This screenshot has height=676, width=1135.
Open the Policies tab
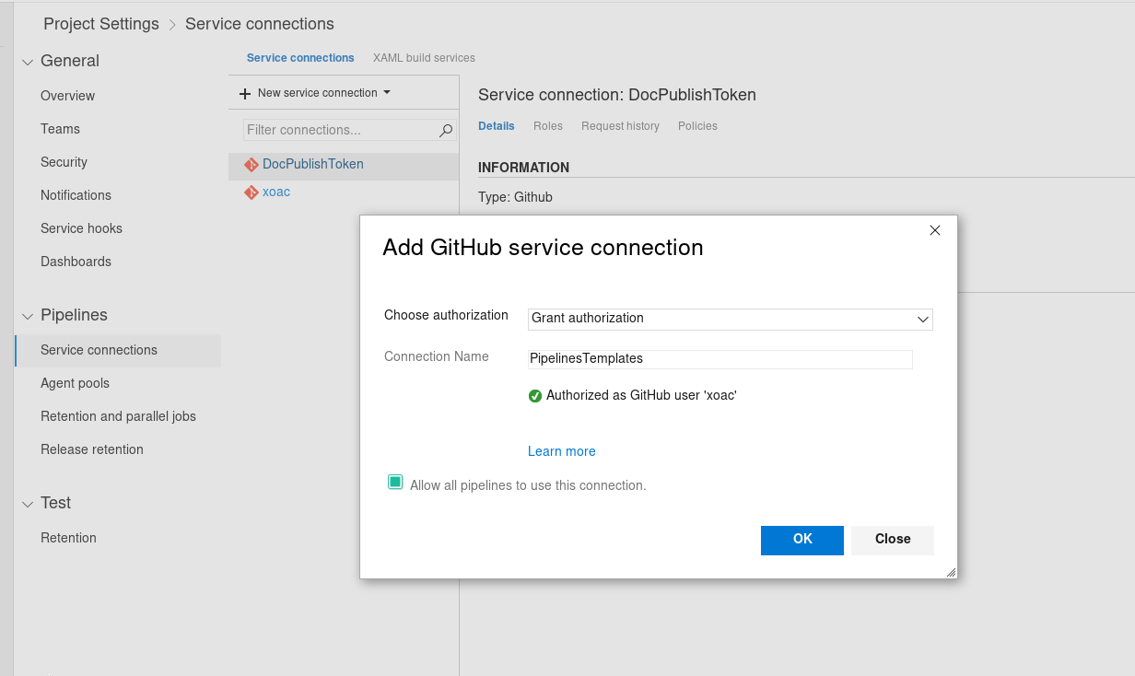click(x=697, y=126)
